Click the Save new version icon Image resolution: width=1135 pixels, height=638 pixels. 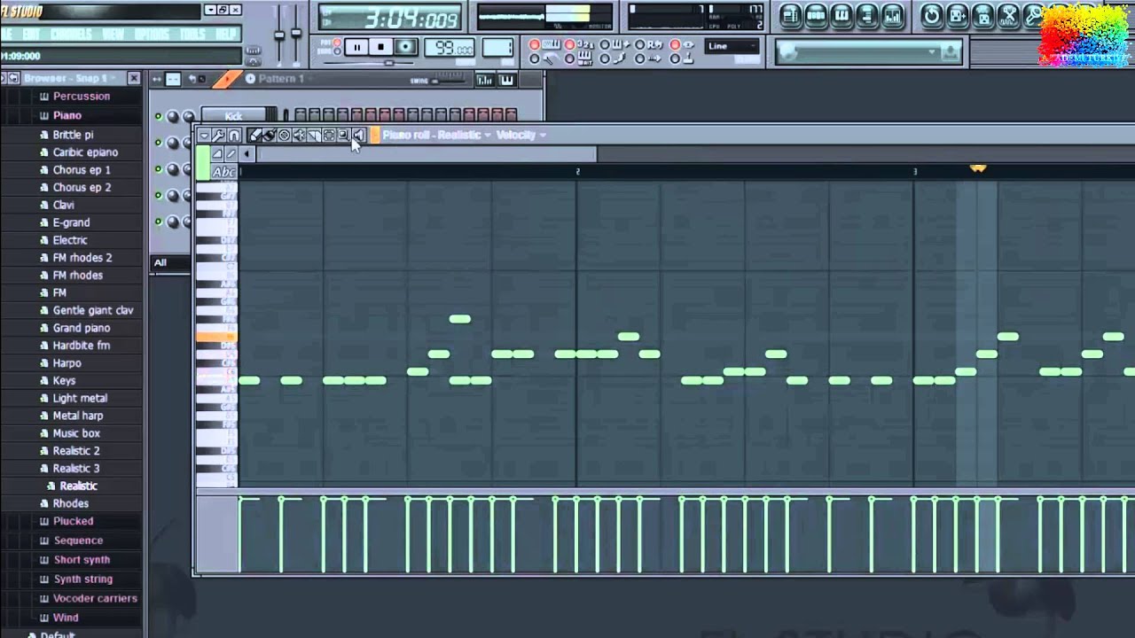tap(957, 15)
